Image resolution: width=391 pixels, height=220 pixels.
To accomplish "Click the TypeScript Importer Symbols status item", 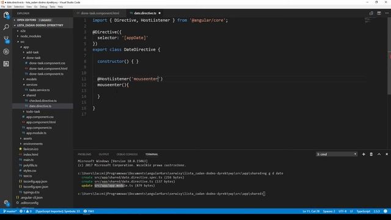I will click(57, 211).
